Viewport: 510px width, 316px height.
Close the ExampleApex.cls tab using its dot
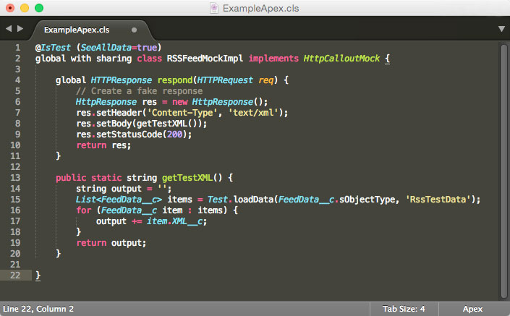[x=135, y=30]
